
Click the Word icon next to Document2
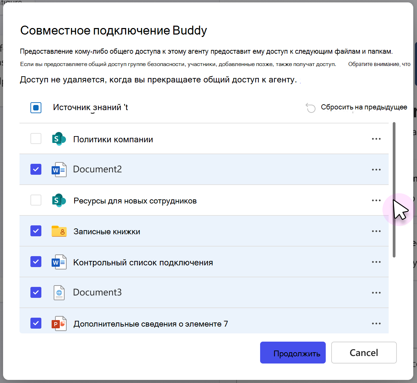pos(59,170)
